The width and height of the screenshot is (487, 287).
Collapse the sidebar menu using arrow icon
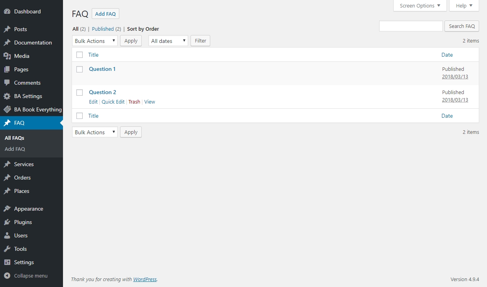[x=7, y=276]
